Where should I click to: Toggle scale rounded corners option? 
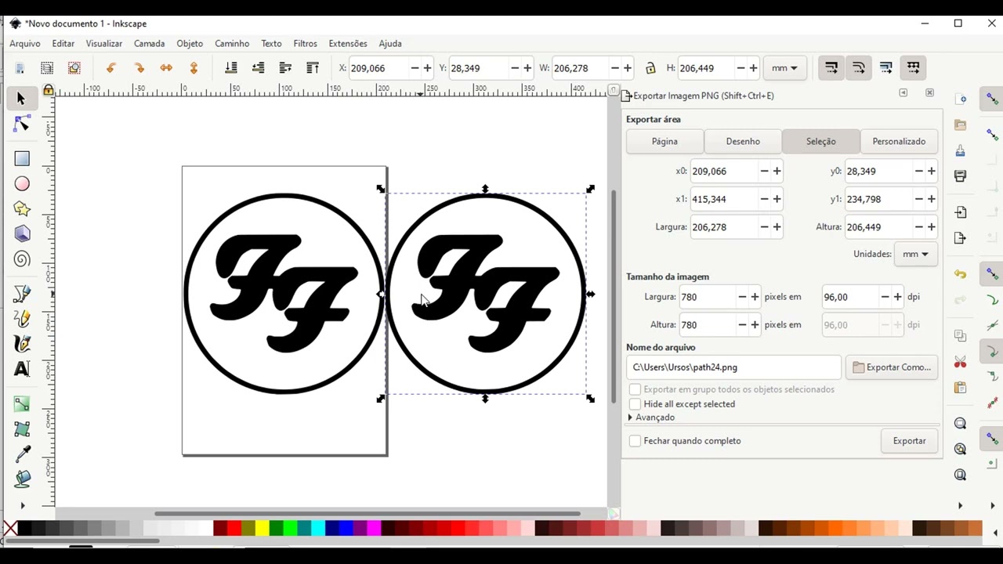pos(858,68)
